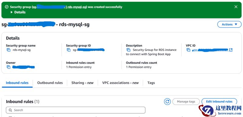Viewport: 243px width, 117px height.
Task: Dismiss the green success banner
Action: [236, 7]
